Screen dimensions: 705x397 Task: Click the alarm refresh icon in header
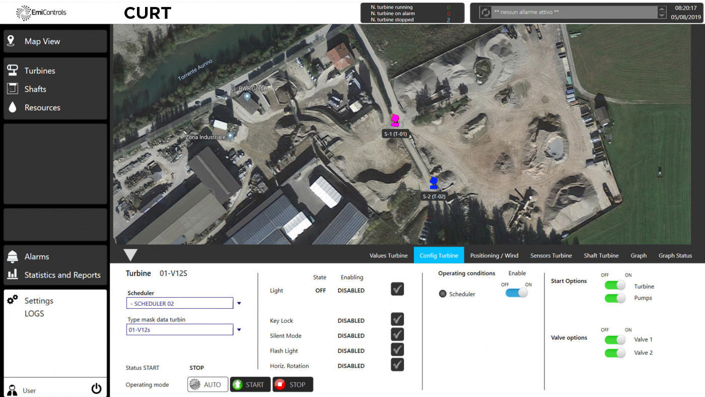pos(485,13)
